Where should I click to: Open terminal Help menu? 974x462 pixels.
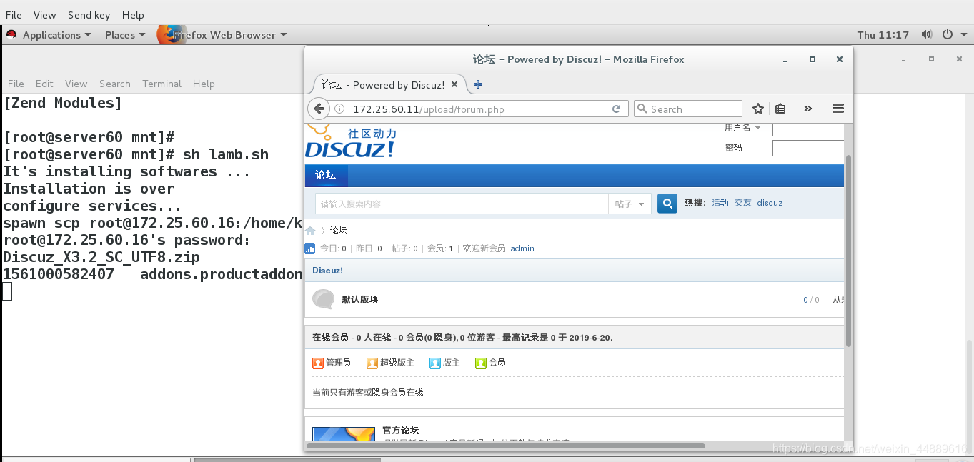pos(204,84)
